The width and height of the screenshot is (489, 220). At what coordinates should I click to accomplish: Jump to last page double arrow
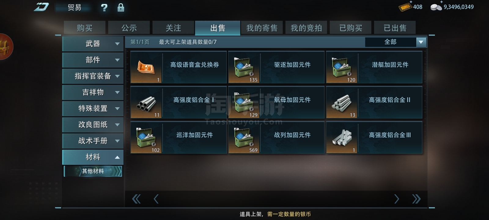[x=416, y=199]
